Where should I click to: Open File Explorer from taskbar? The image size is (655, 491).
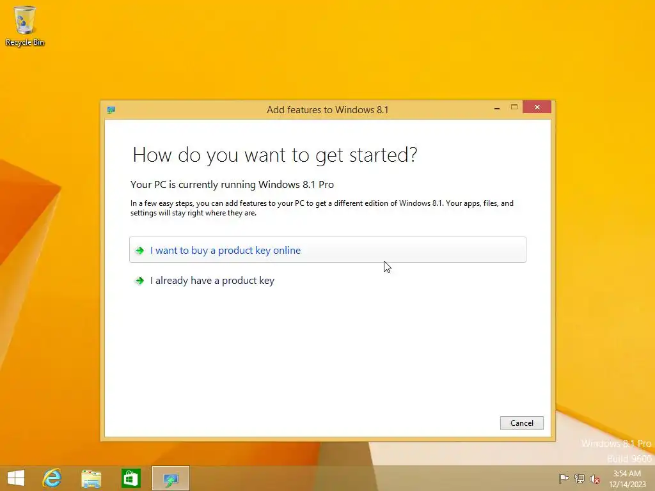pyautogui.click(x=91, y=478)
